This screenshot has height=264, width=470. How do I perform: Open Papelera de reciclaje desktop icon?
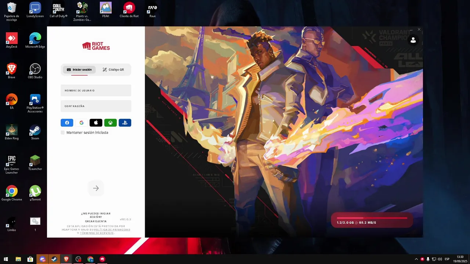pyautogui.click(x=12, y=11)
